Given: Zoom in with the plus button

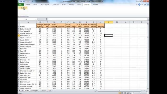Looking at the screenshot, I should click(148, 93).
